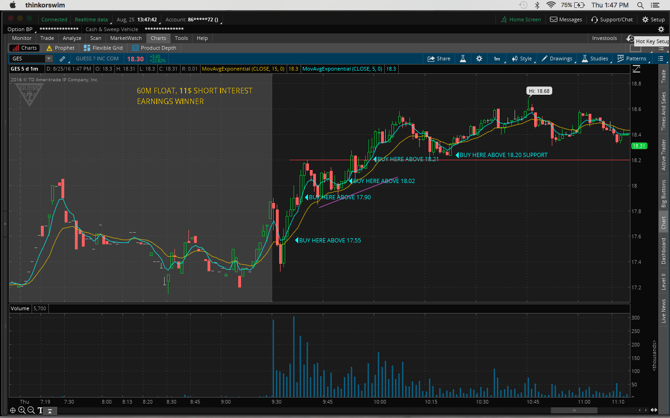Click the Hot Key clock icon
Viewport: 670px width, 418px height.
630,38
